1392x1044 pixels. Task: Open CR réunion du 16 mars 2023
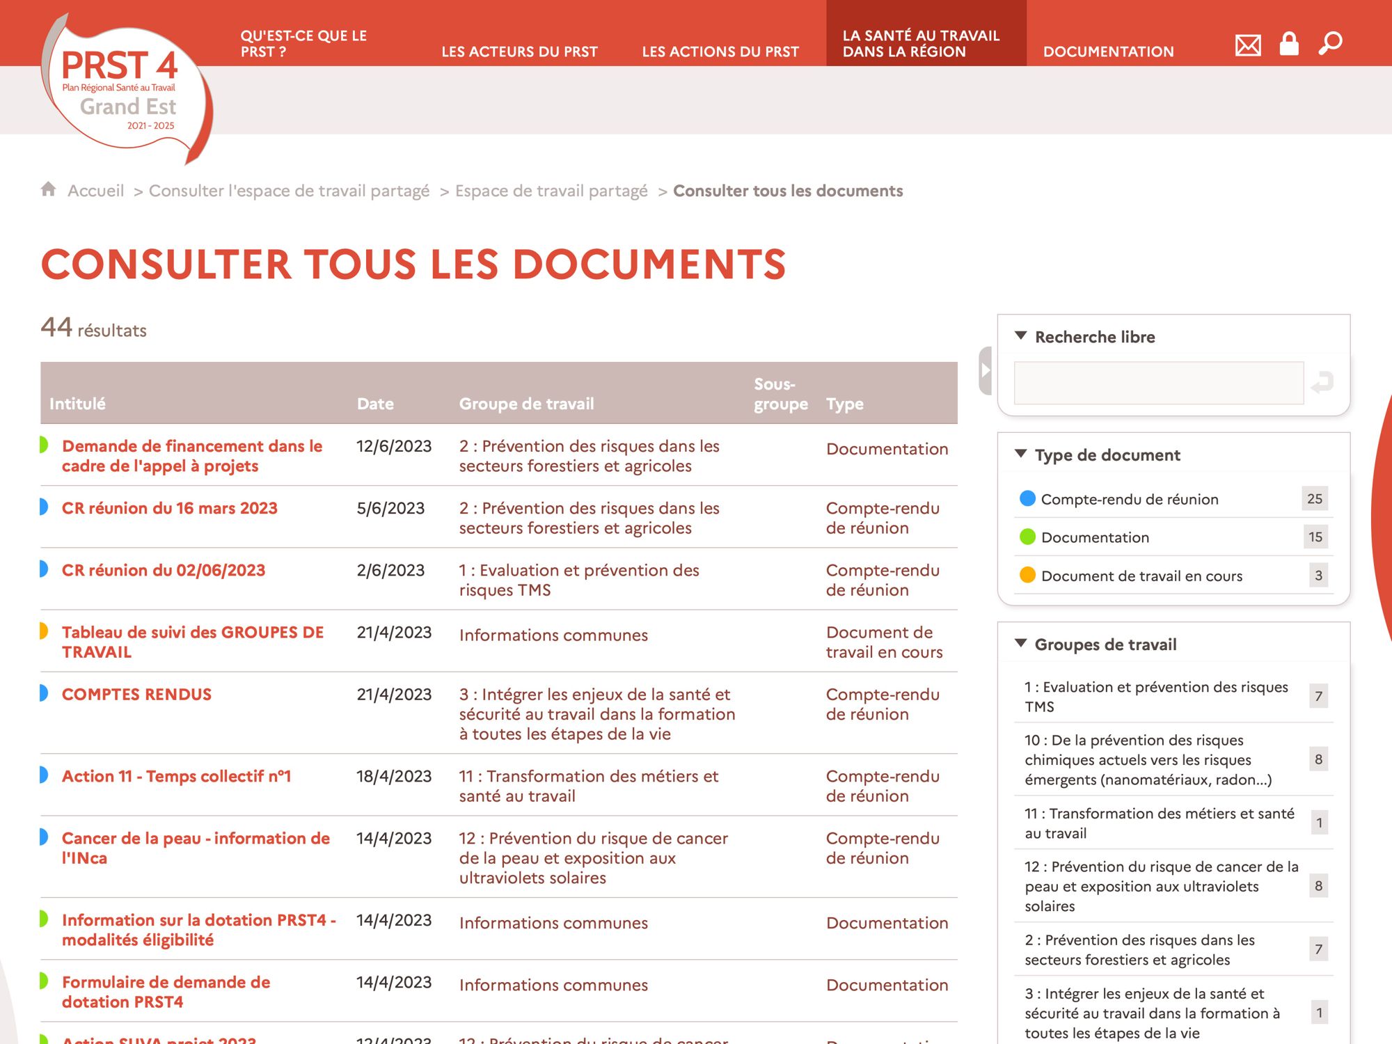(169, 508)
